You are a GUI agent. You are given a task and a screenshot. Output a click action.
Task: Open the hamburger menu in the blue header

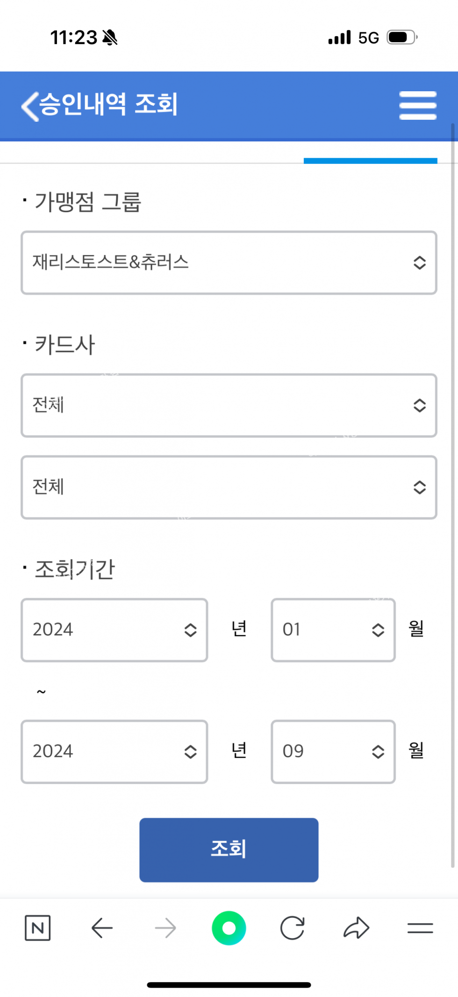417,105
